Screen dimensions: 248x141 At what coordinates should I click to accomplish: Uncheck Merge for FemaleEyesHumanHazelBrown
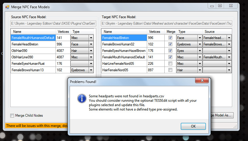pyautogui.click(x=170, y=51)
